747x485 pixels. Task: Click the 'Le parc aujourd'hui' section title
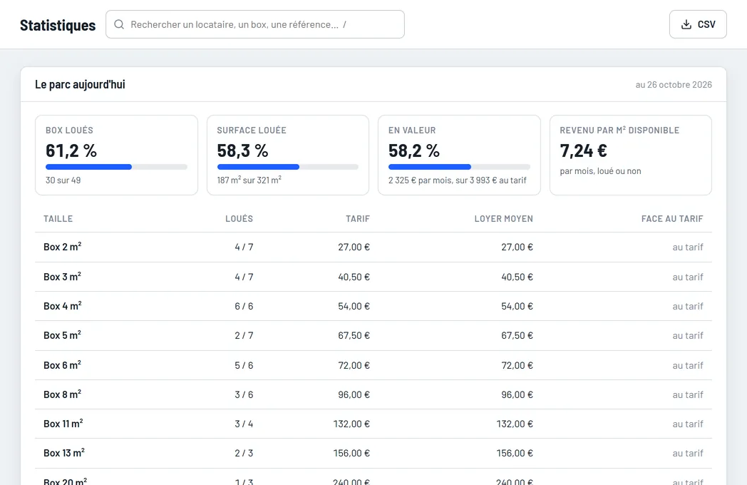pos(80,84)
